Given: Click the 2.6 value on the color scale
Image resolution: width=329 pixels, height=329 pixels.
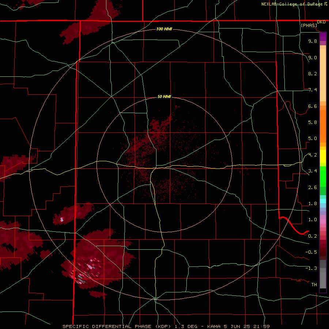Looking at the screenshot, I should pos(313,188).
